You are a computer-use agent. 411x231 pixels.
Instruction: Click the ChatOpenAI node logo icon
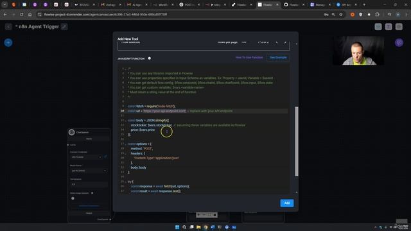click(x=71, y=132)
